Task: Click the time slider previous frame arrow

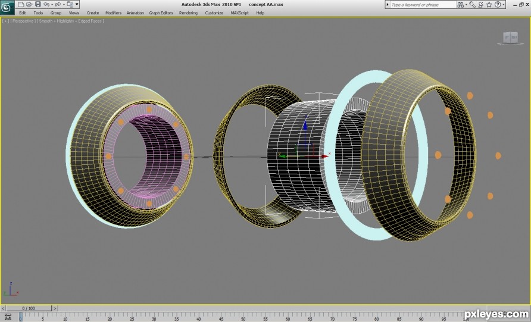Action: 3,308
